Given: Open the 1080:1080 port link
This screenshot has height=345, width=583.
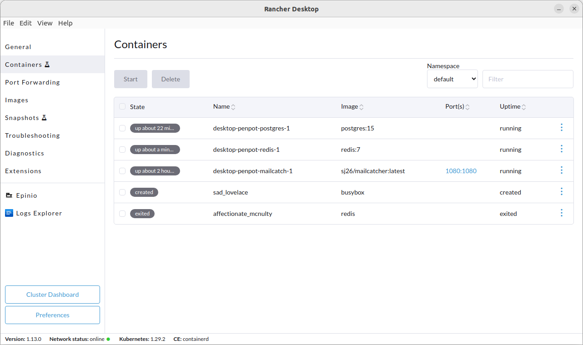Looking at the screenshot, I should click(x=461, y=171).
